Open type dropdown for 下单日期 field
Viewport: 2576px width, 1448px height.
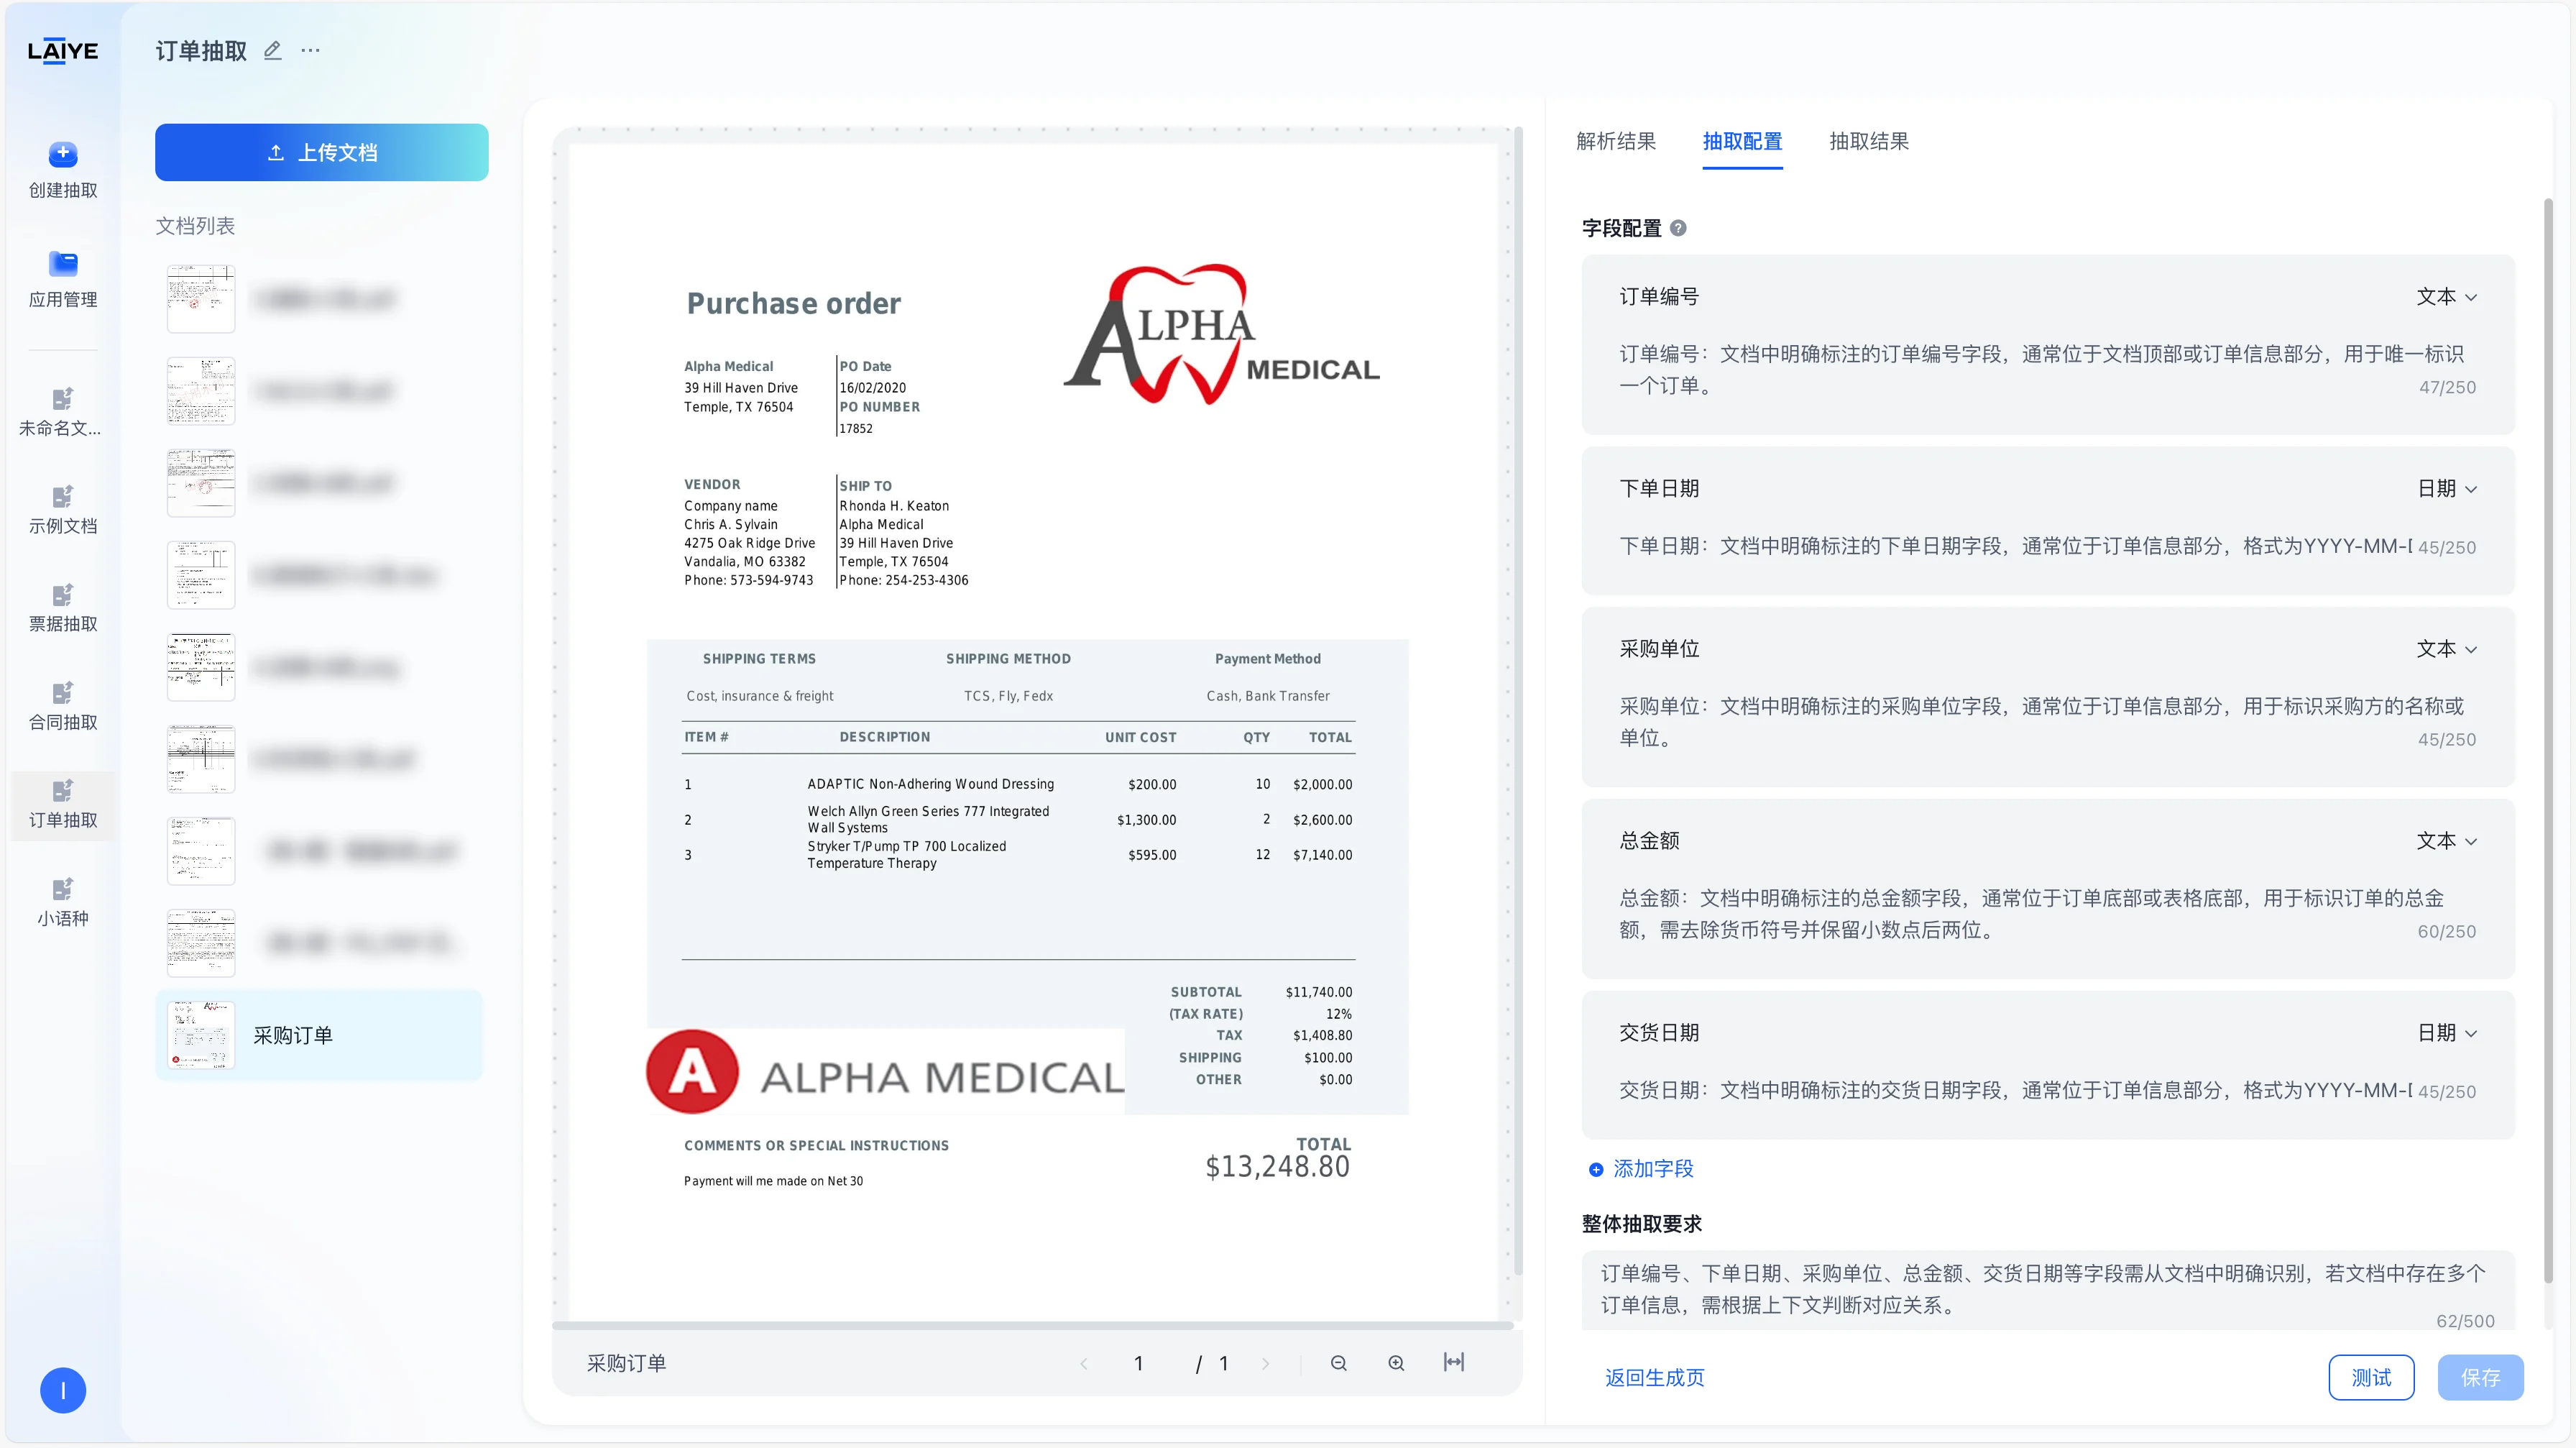click(x=2446, y=489)
